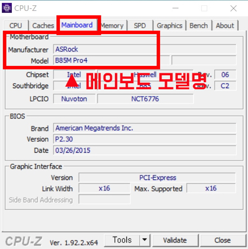Click the Link Width label
248x249 pixels.
click(57, 189)
